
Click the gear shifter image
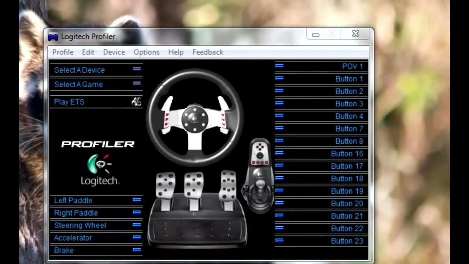click(259, 175)
